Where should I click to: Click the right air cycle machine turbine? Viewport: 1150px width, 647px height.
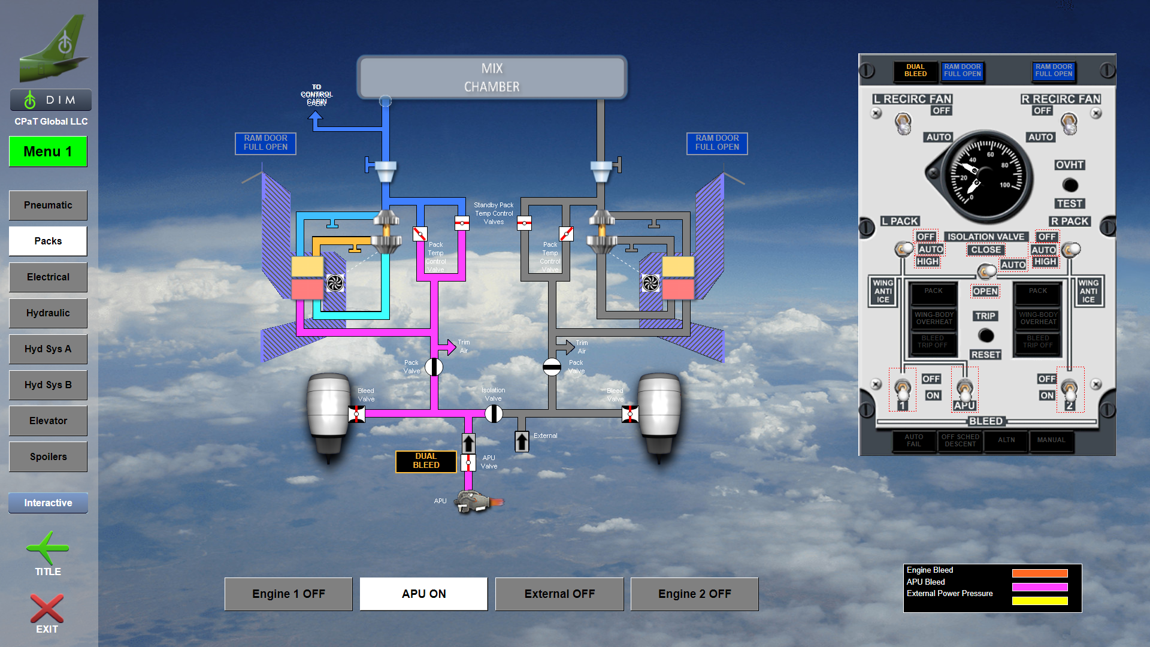coord(601,232)
